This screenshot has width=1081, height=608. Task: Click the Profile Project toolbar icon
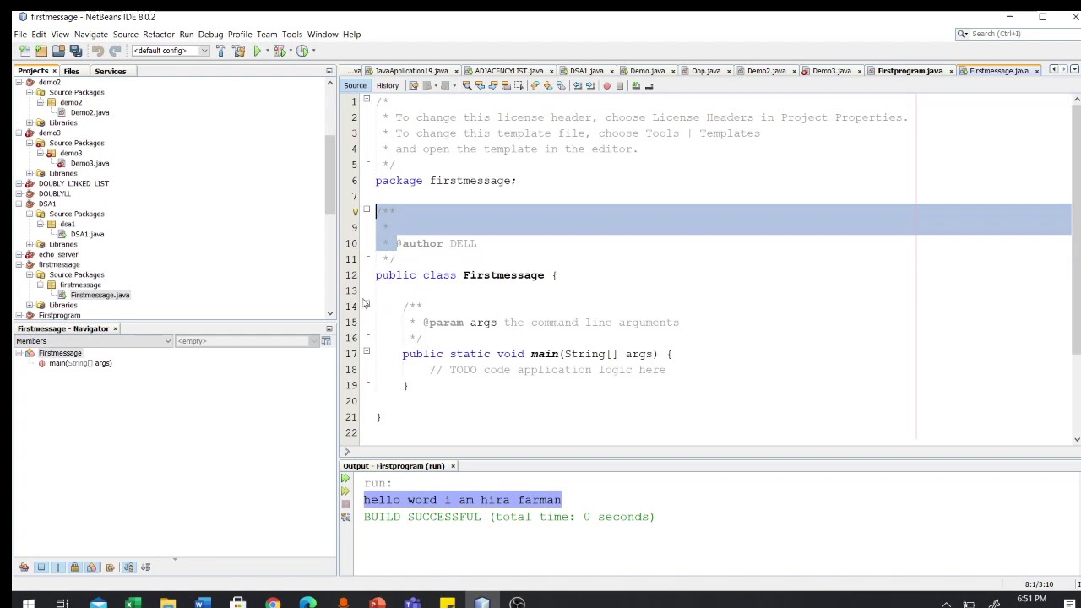click(x=301, y=51)
